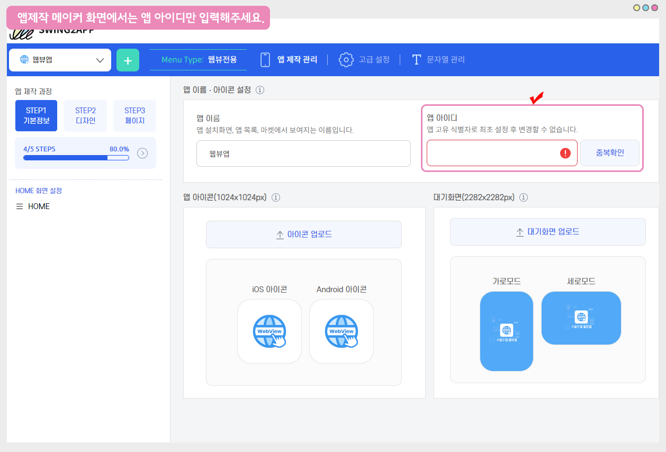666x452 pixels.
Task: Switch to STEP2 디자인 tab
Action: point(85,115)
